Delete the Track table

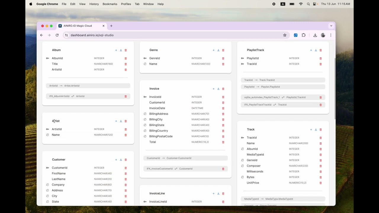pos(321,130)
